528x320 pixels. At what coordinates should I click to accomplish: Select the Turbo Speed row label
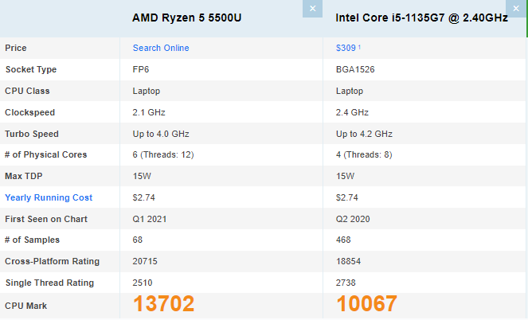pyautogui.click(x=32, y=134)
